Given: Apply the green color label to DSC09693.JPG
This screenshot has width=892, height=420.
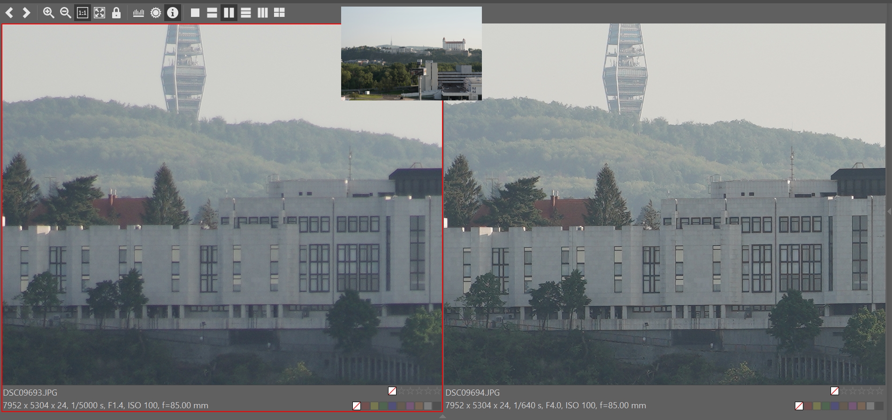Looking at the screenshot, I should [x=383, y=406].
